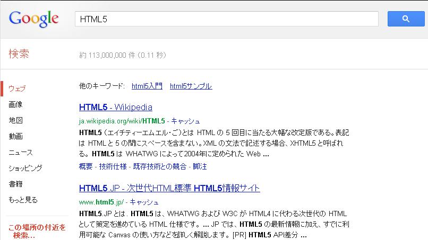The width and height of the screenshot is (428, 240).
Task: Open キャッシュ link for html5.jp result
Action: [144, 202]
